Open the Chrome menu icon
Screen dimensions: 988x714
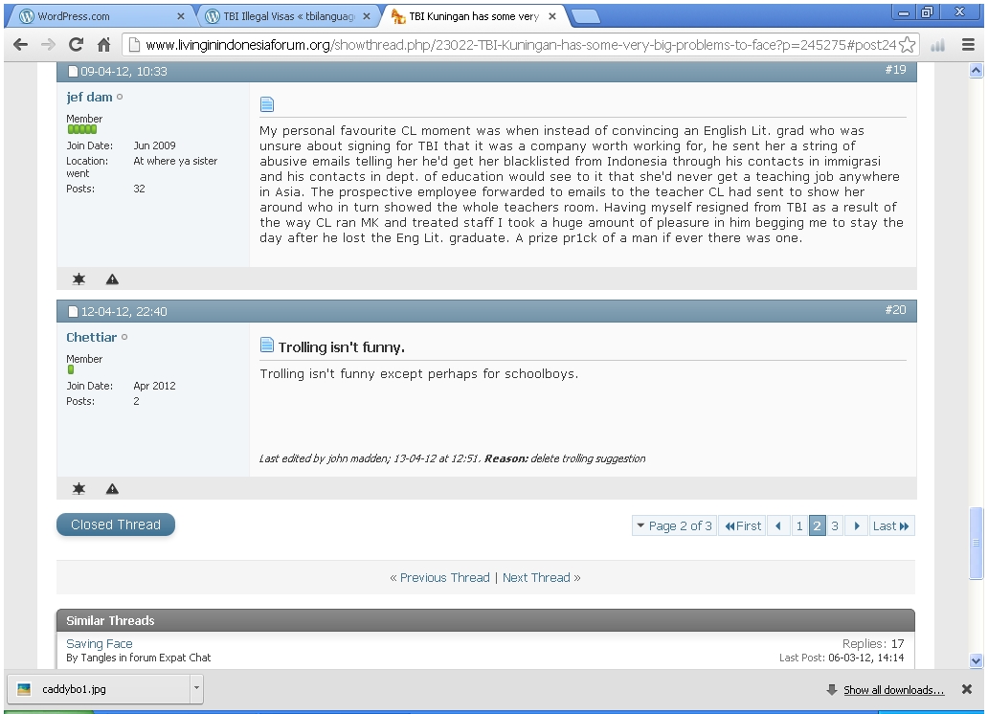coord(968,45)
